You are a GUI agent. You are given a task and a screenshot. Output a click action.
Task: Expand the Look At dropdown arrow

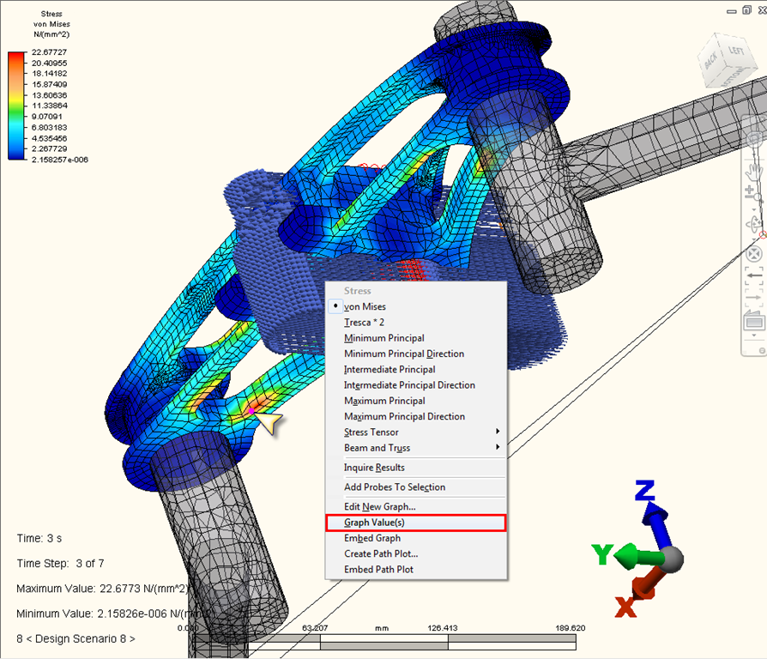(x=754, y=336)
